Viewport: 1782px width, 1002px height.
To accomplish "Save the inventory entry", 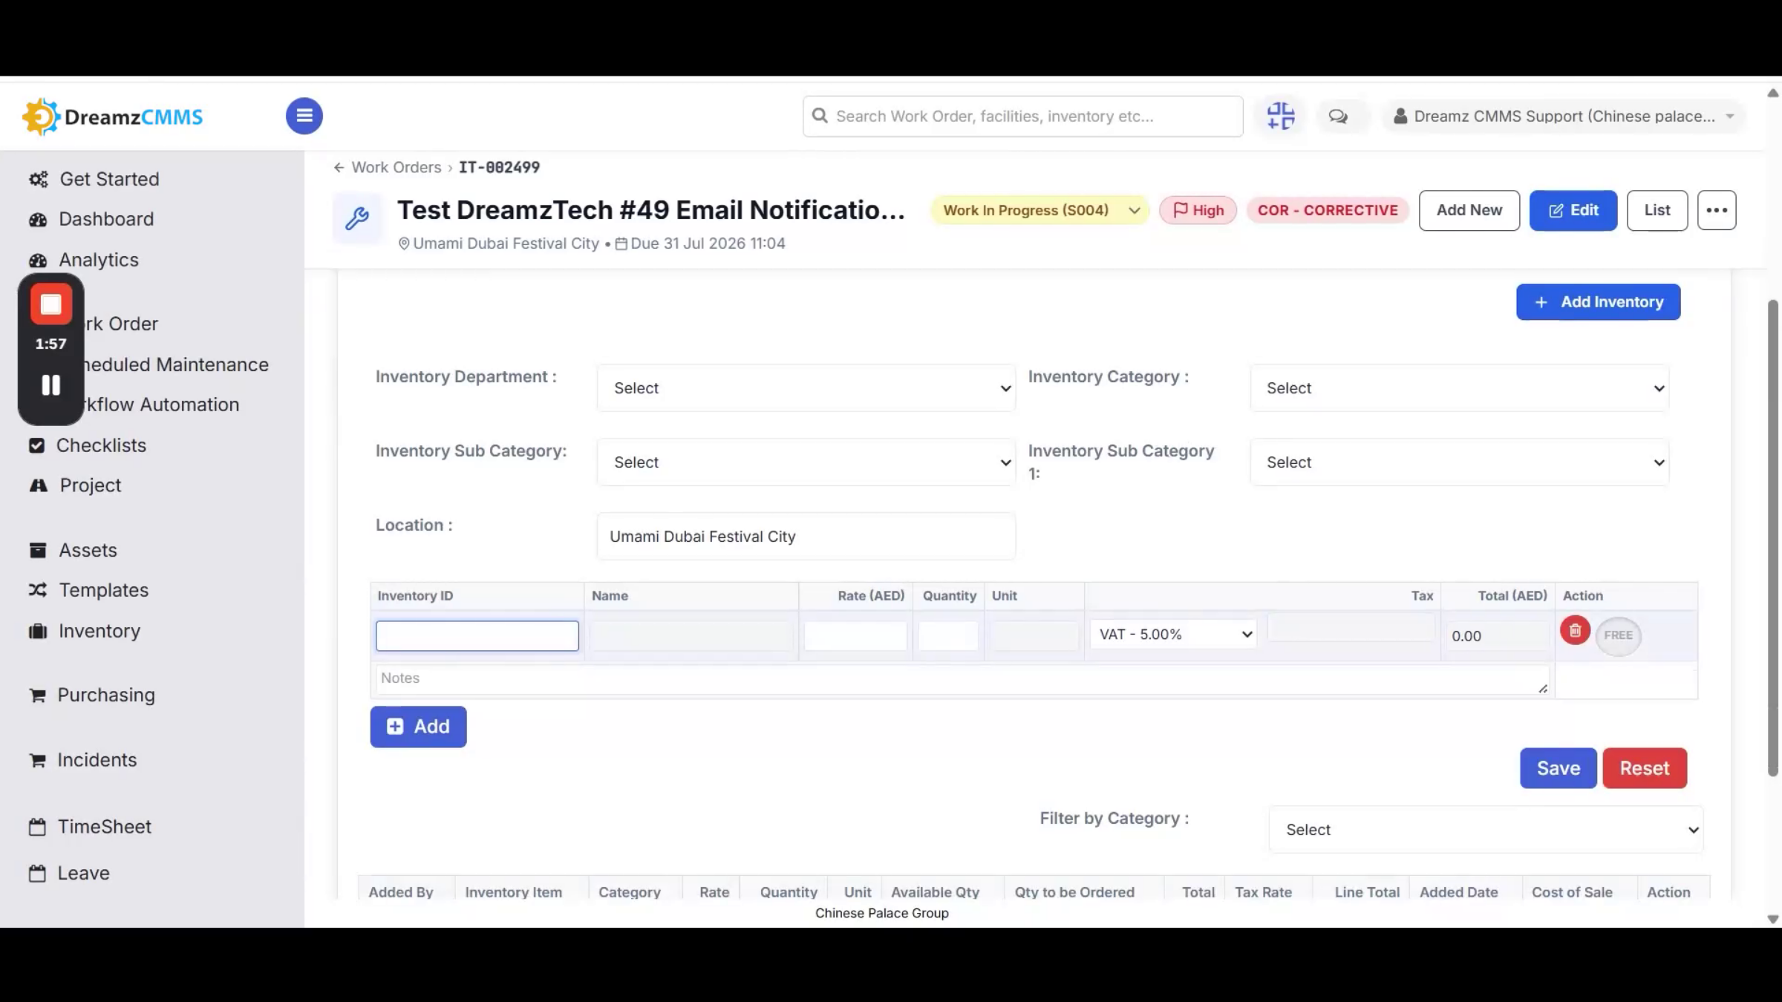I will [1558, 768].
